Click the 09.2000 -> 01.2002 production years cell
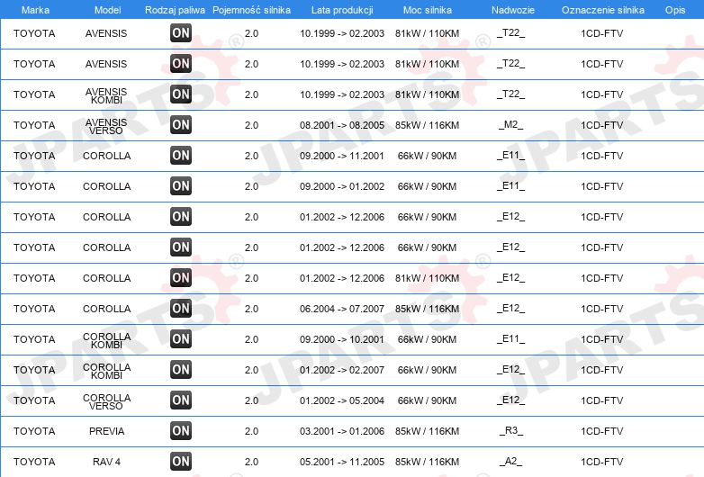 tap(342, 186)
